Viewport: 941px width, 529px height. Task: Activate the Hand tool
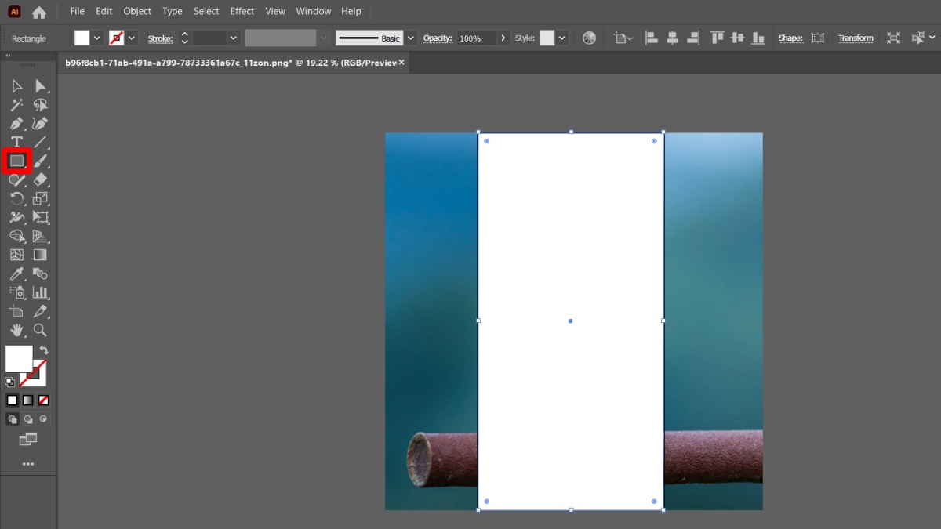tap(16, 330)
